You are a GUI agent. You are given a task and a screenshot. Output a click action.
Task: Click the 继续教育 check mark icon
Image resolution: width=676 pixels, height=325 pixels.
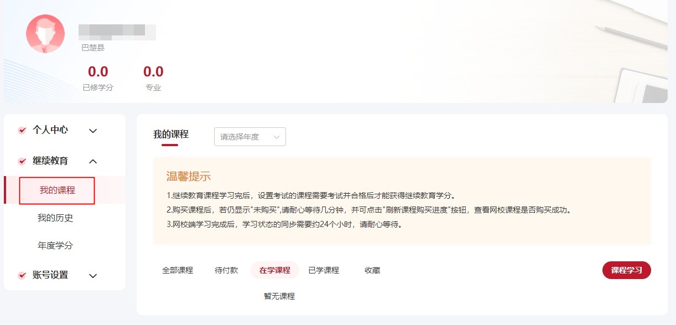coord(22,161)
